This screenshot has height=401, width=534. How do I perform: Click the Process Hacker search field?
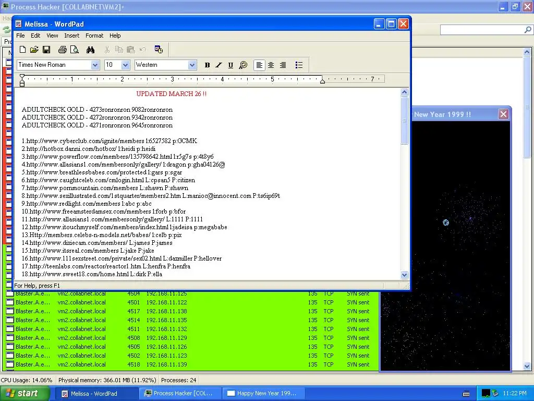482,30
